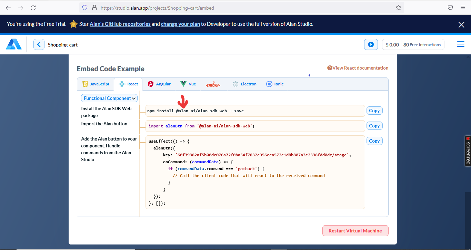Open View React documentation link

click(x=358, y=68)
